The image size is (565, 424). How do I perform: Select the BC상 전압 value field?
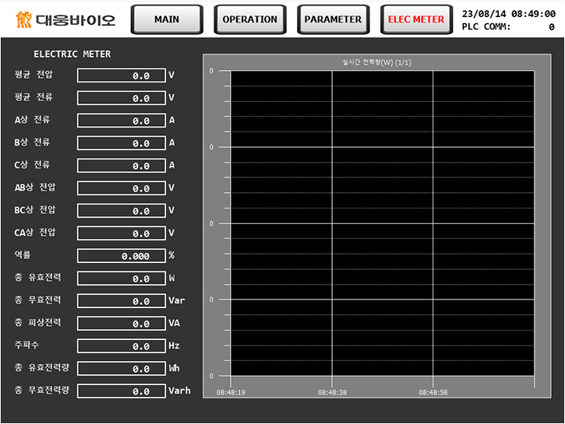pyautogui.click(x=122, y=211)
